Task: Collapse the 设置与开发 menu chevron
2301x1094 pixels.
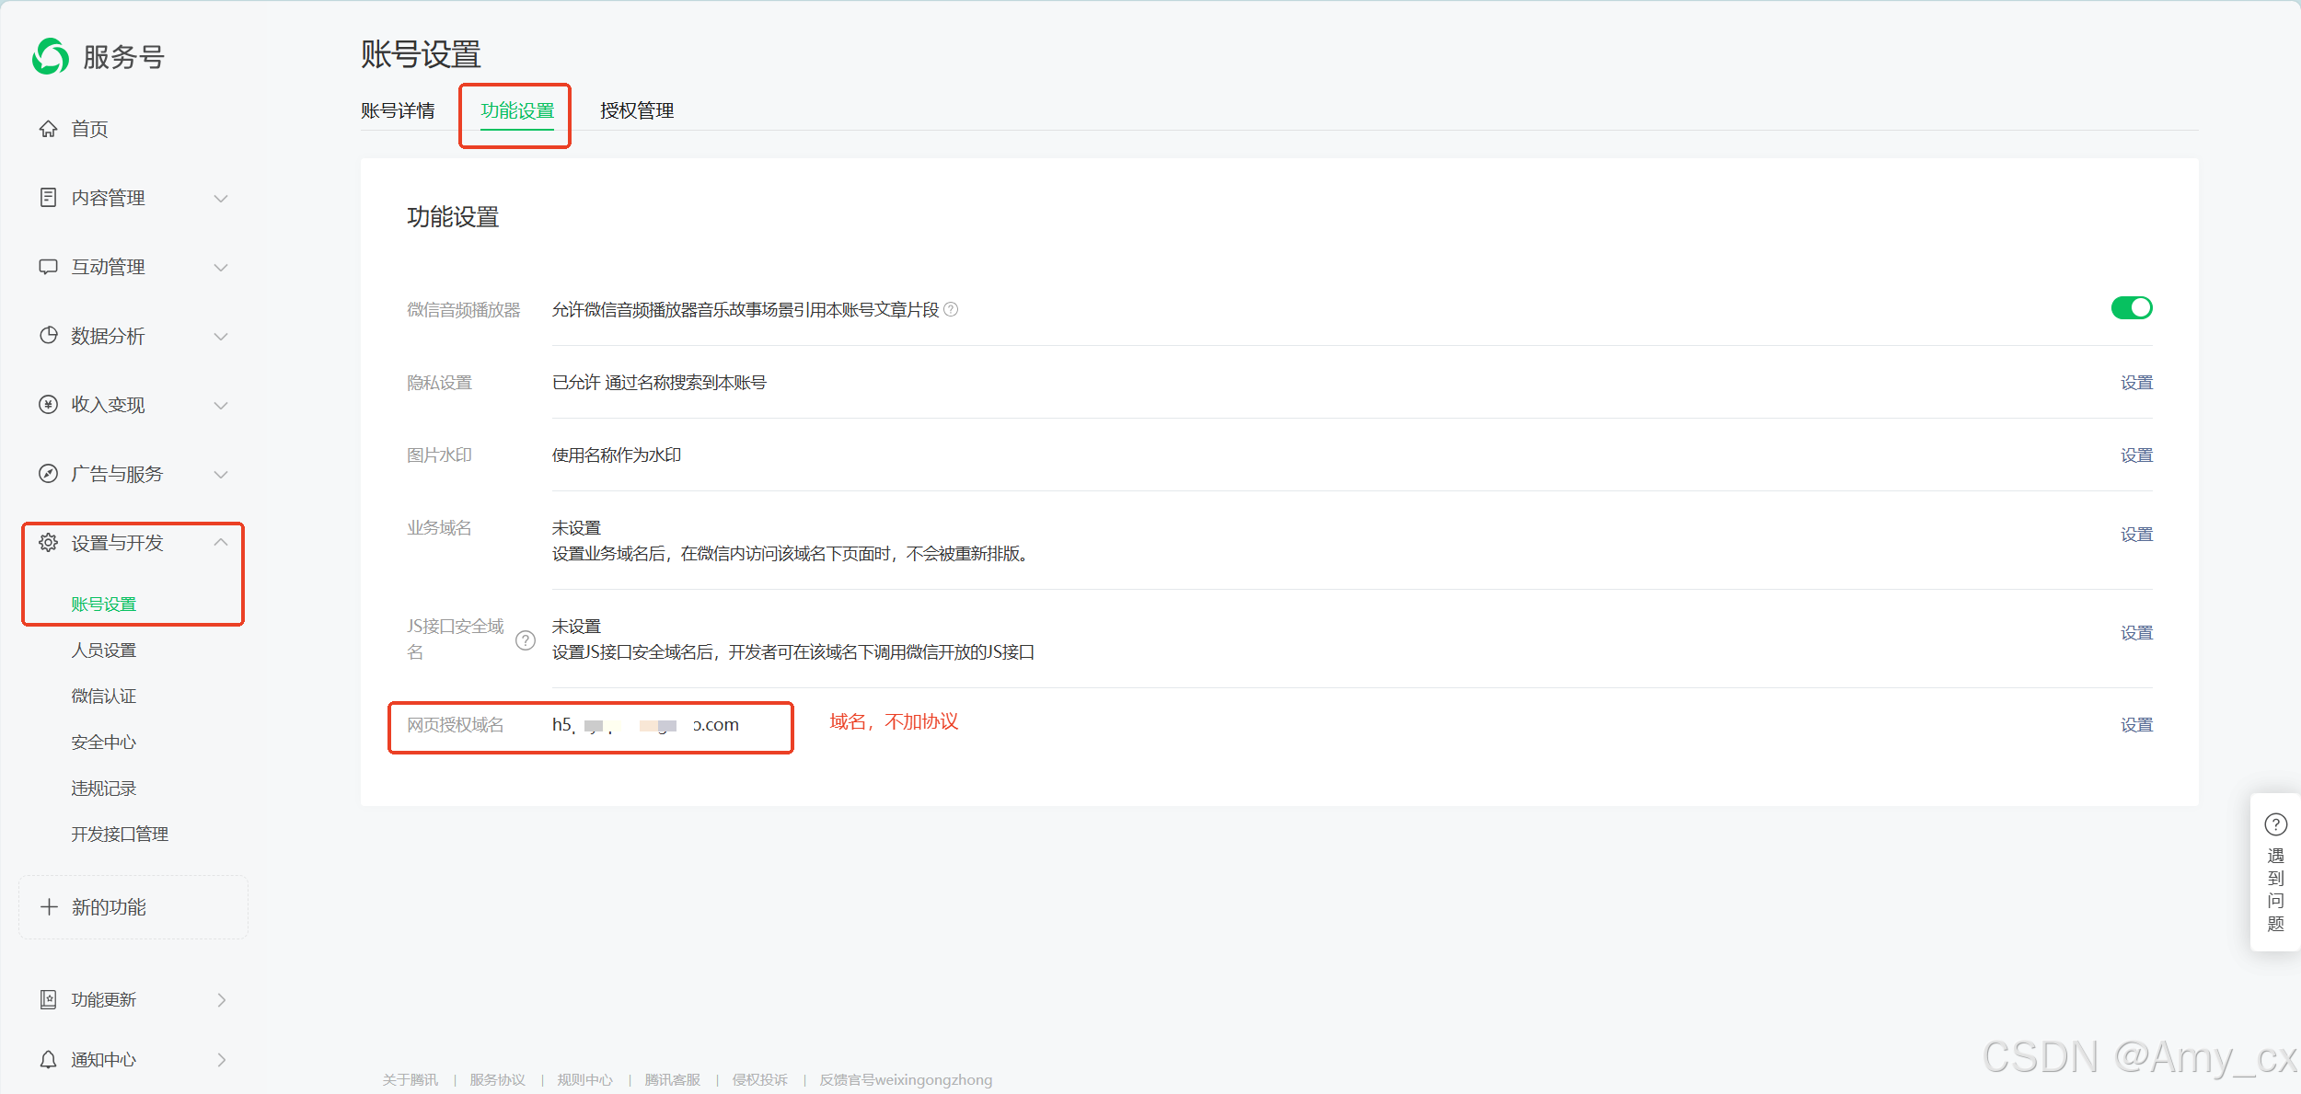Action: click(221, 542)
